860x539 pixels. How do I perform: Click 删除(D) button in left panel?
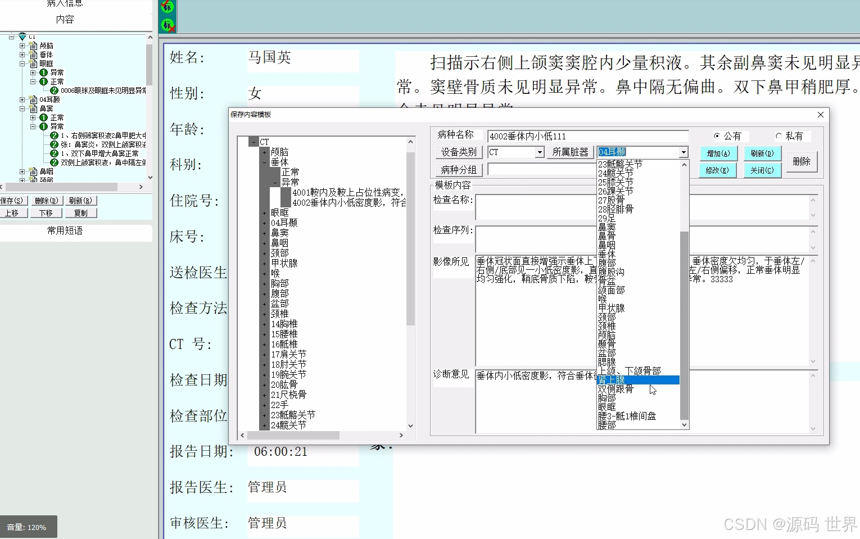[x=46, y=201]
